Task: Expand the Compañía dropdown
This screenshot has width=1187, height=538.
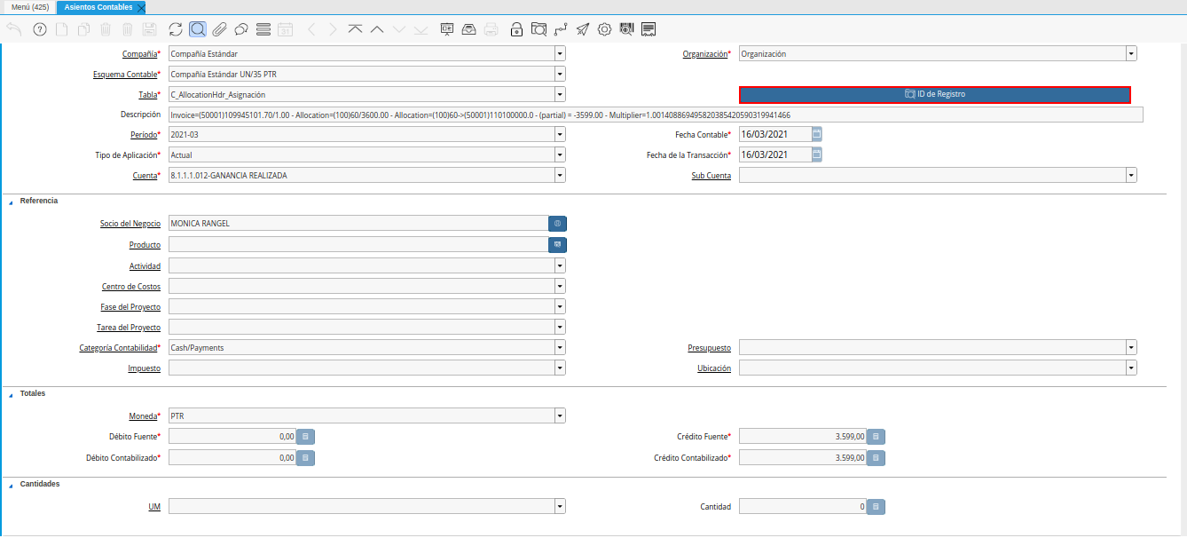Action: (x=560, y=54)
